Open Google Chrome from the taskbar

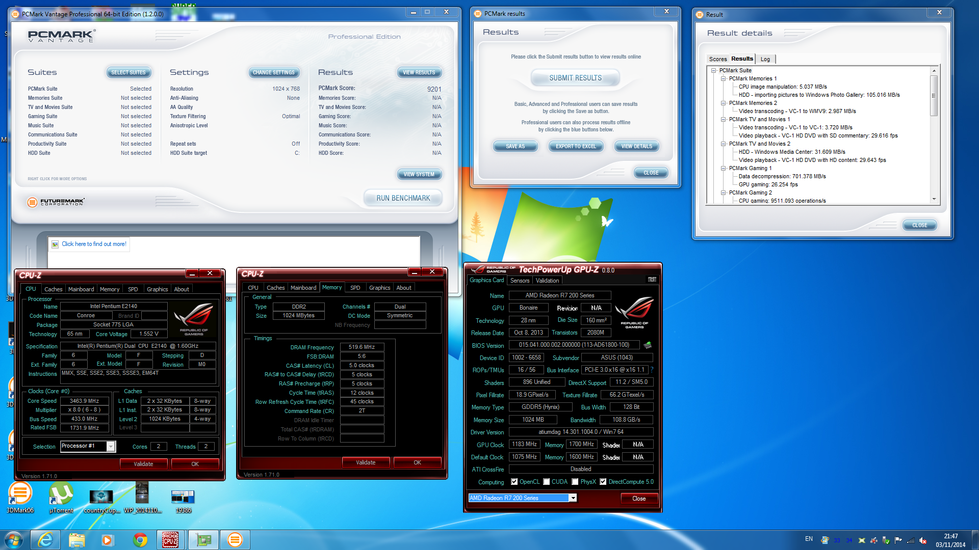140,540
